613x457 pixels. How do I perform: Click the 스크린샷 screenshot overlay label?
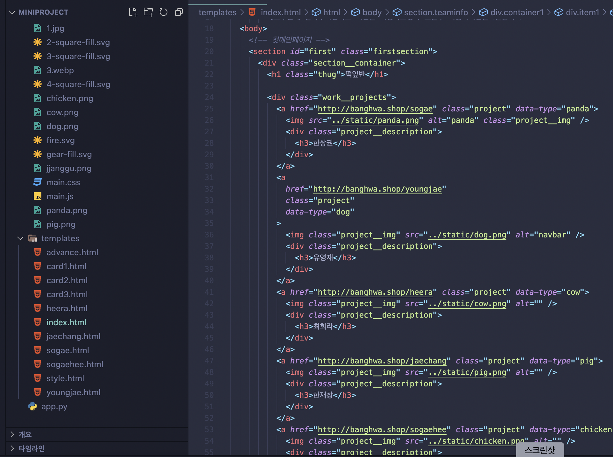click(540, 450)
